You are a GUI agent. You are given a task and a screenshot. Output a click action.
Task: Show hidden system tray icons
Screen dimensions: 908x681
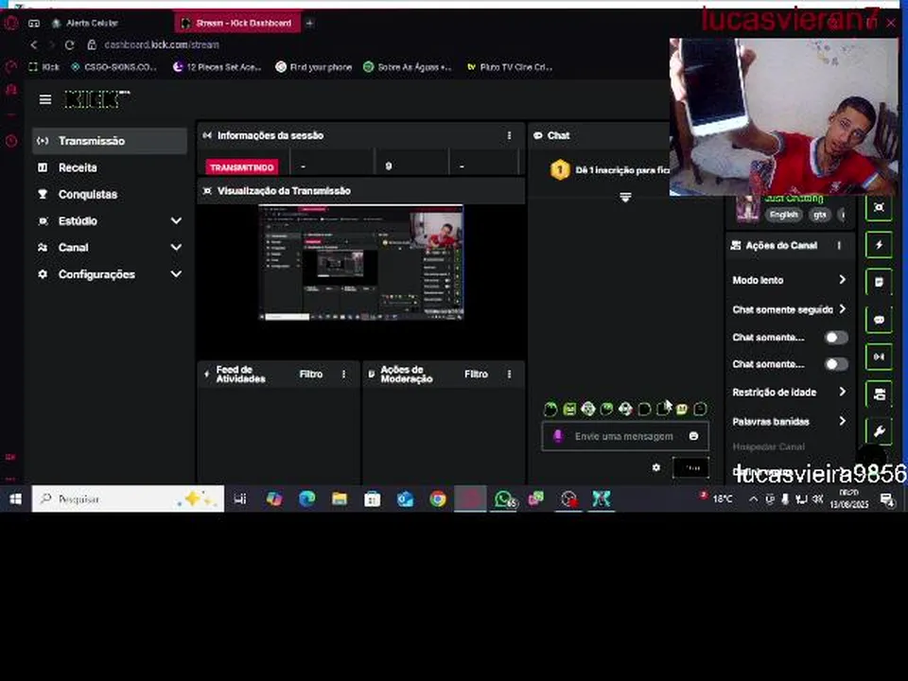(x=753, y=498)
